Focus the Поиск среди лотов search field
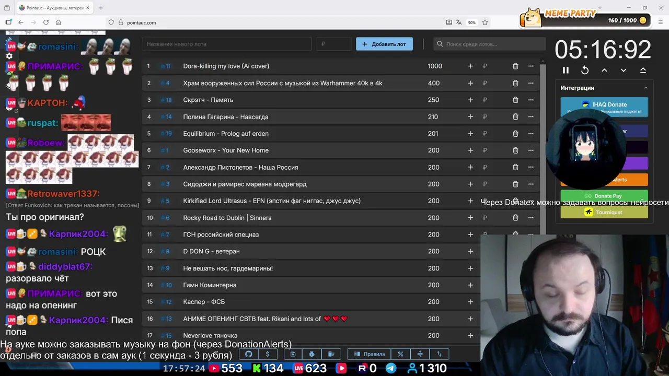The width and height of the screenshot is (669, 376). [x=488, y=44]
